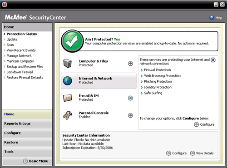Screen dimensions: 227x168
Task: Close the Internet and network details panel
Action: [213, 60]
